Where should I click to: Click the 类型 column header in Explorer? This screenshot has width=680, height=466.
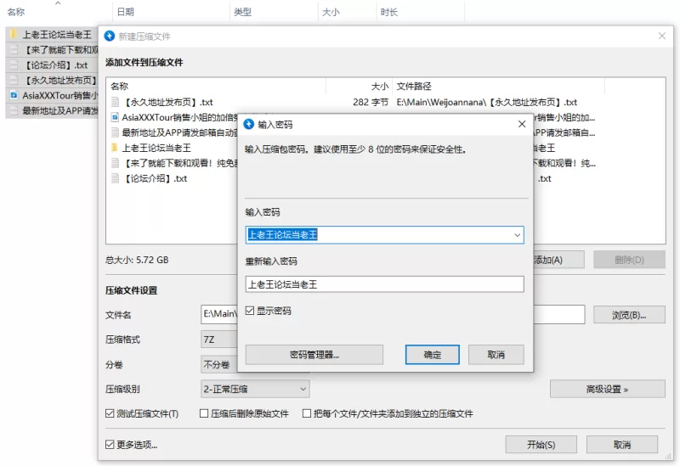(274, 12)
